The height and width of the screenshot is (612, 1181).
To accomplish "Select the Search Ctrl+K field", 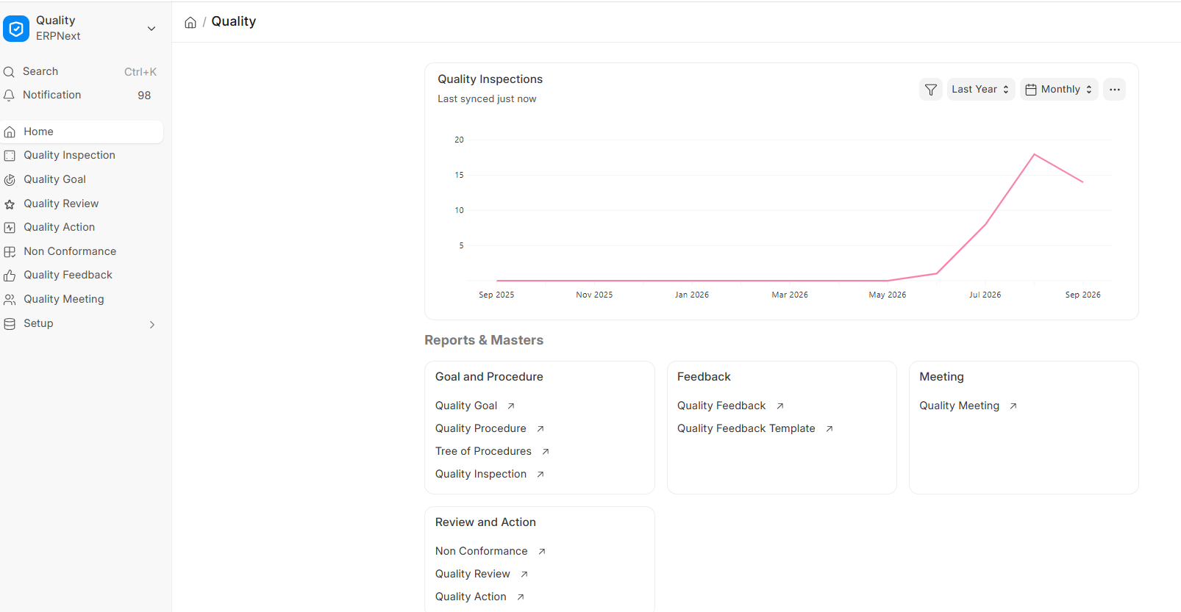I will tap(80, 72).
